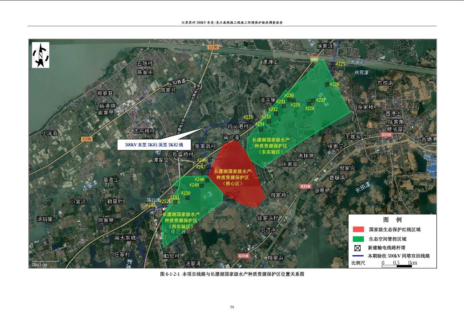Screen dimensions: 464x328
Task: Click the place name 梅家浜
Action: pyautogui.click(x=275, y=258)
